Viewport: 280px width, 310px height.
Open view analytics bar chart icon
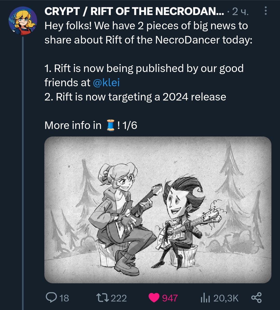(205, 298)
